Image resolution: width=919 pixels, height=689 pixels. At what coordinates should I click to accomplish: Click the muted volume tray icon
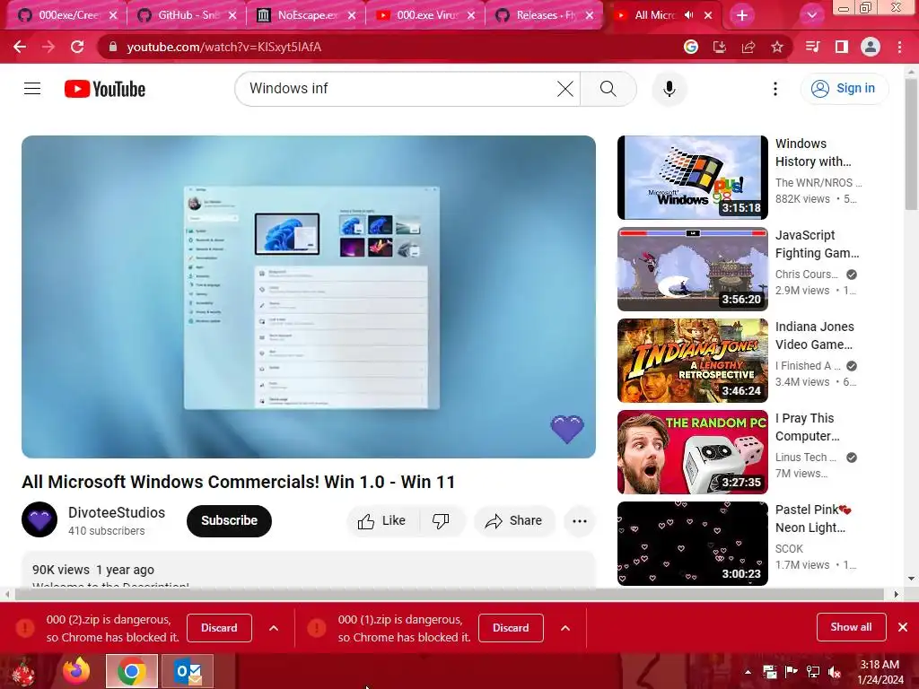(x=835, y=672)
